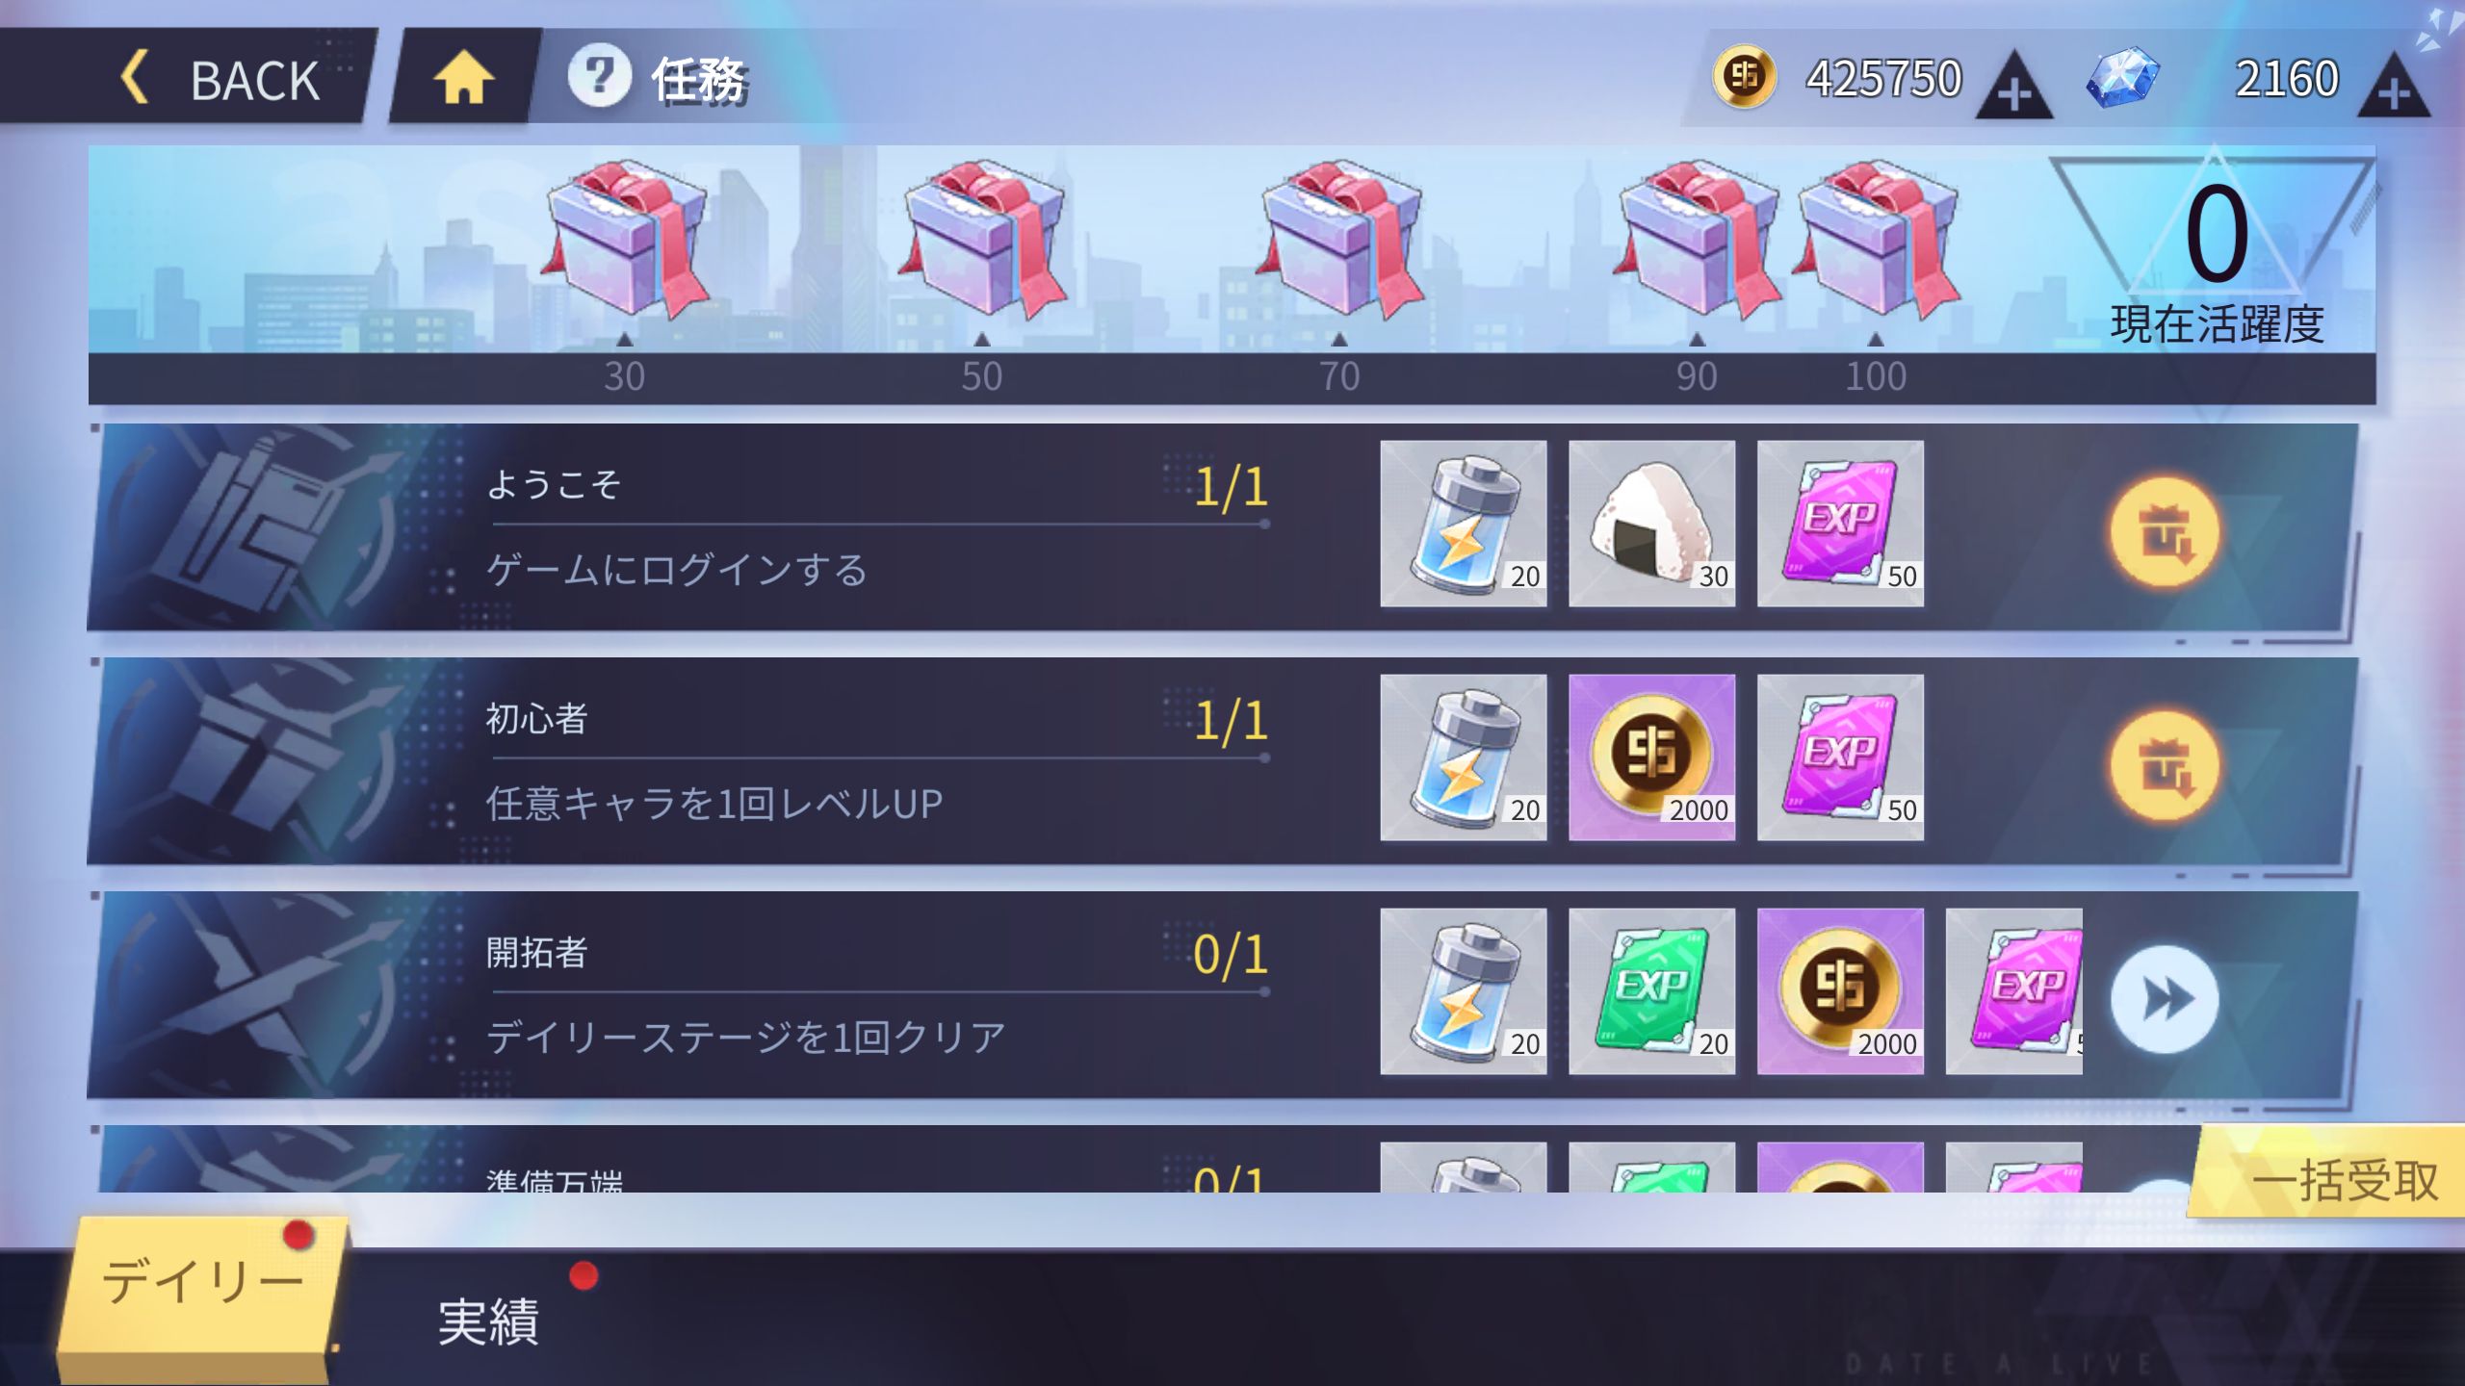Open the question mark help icon
2465x1386 pixels.
[x=598, y=76]
